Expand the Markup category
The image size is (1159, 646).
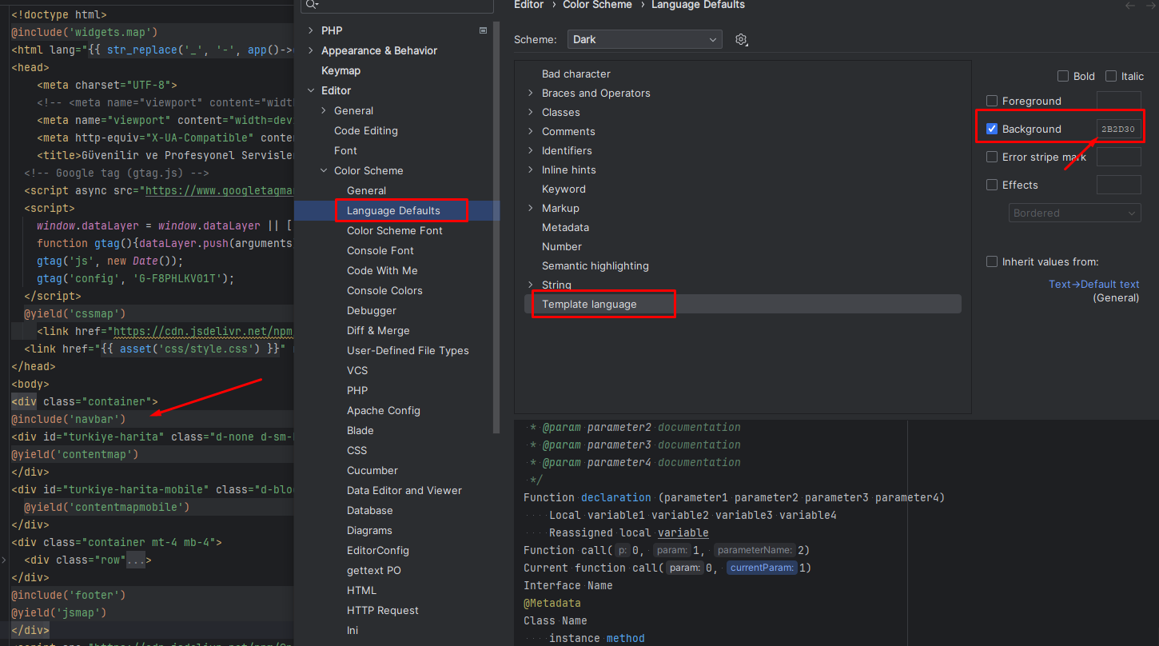(530, 208)
